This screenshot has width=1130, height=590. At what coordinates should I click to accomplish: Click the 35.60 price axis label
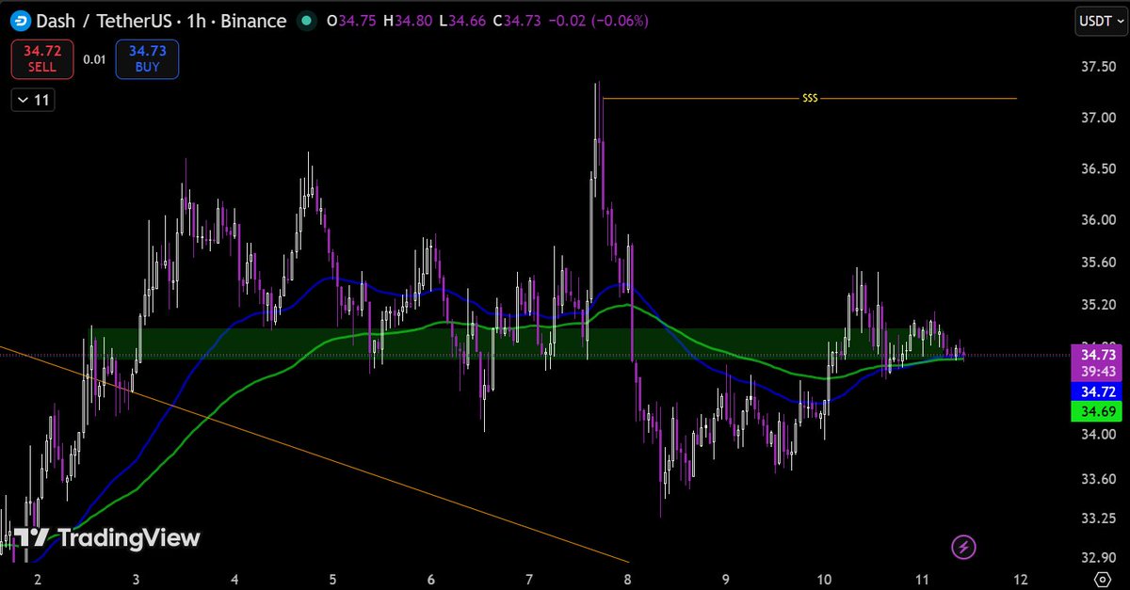(1097, 263)
